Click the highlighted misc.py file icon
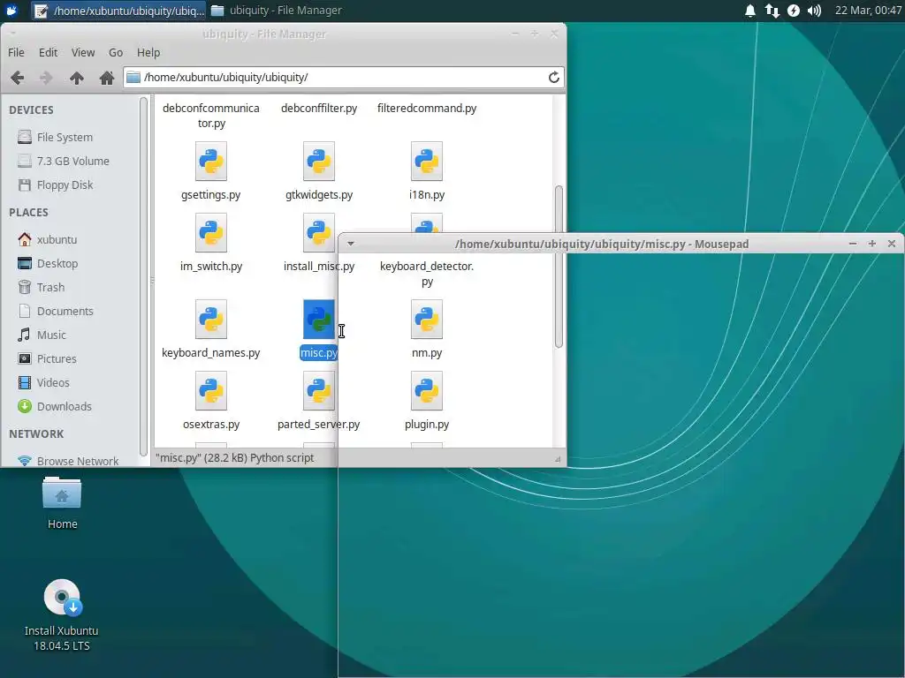This screenshot has width=905, height=678. pyautogui.click(x=318, y=320)
